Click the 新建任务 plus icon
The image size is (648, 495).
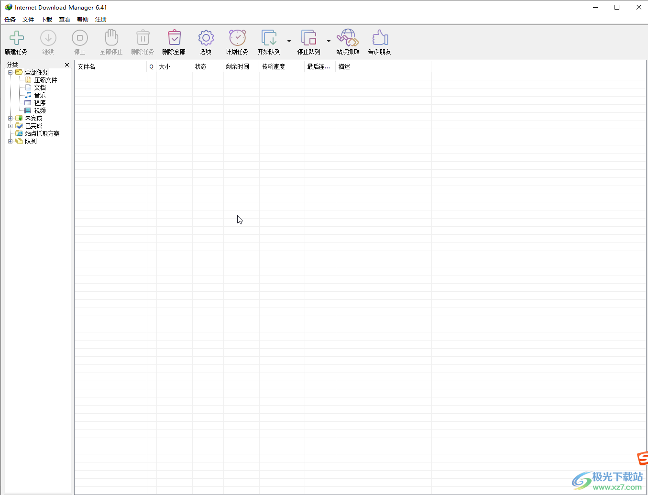click(x=17, y=38)
